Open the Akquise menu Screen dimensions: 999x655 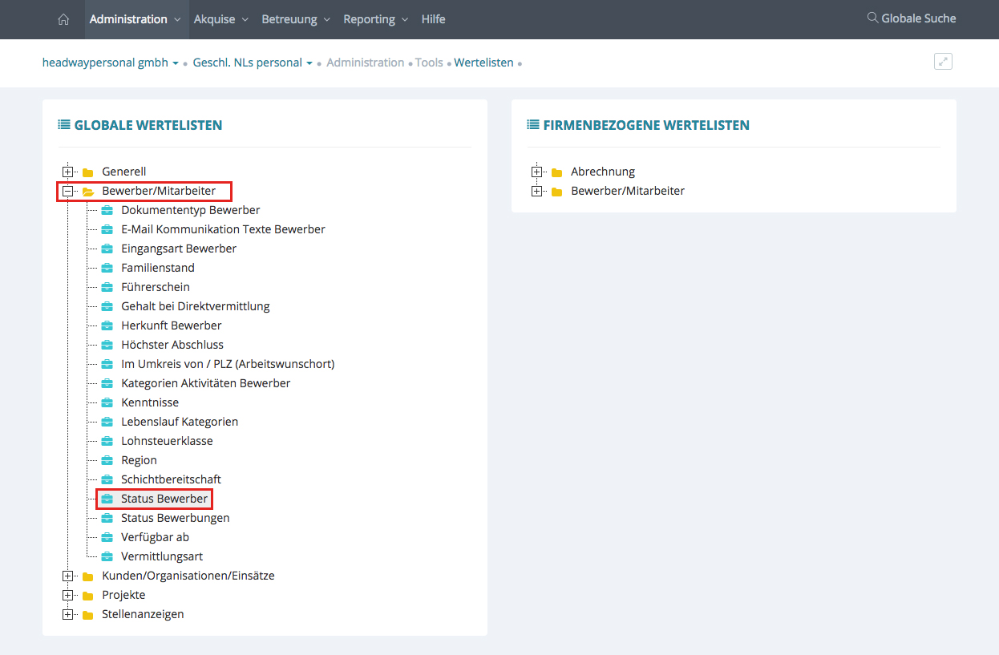[220, 19]
